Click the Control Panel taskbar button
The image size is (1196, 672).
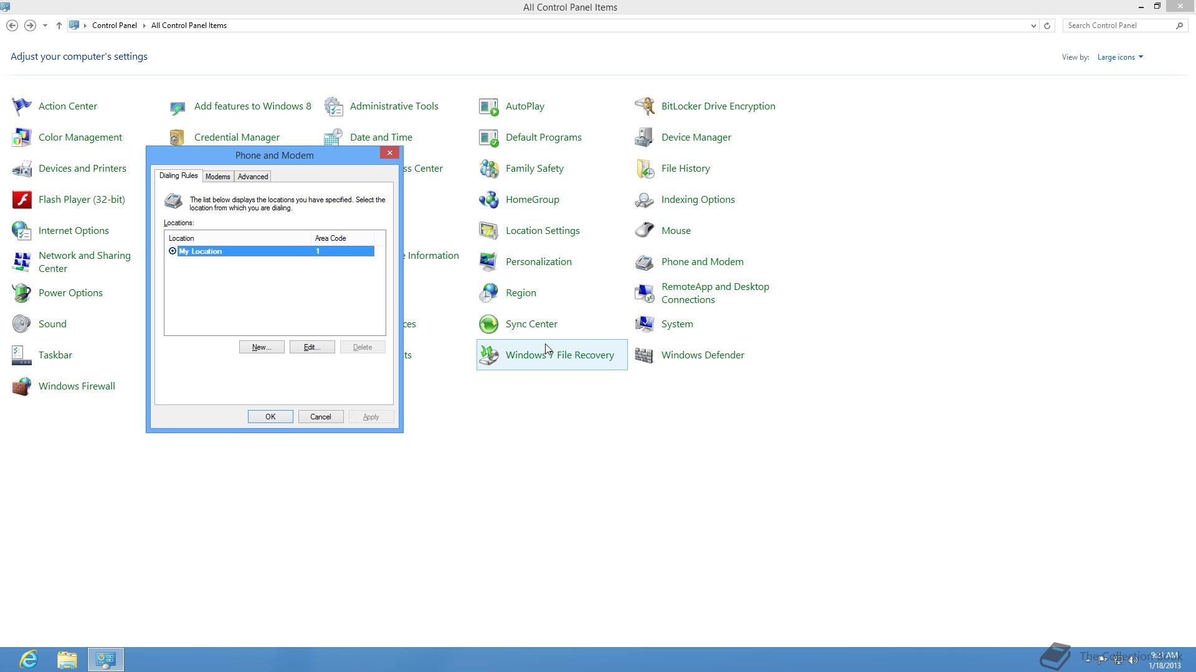click(106, 660)
